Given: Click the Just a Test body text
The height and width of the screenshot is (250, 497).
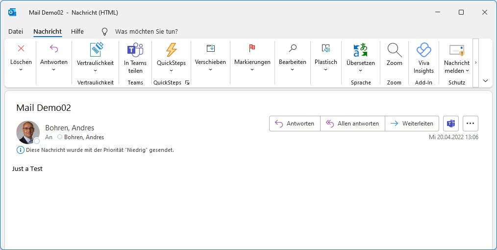Looking at the screenshot, I should tap(27, 168).
